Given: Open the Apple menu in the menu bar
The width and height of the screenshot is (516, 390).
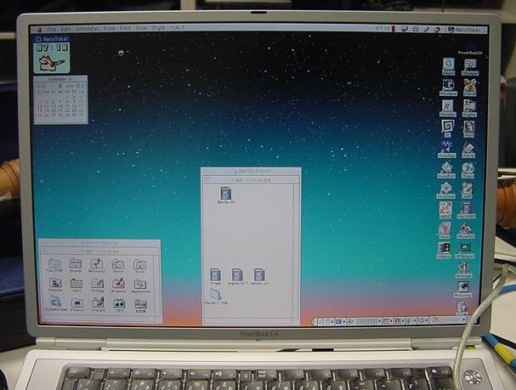Looking at the screenshot, I should point(39,29).
